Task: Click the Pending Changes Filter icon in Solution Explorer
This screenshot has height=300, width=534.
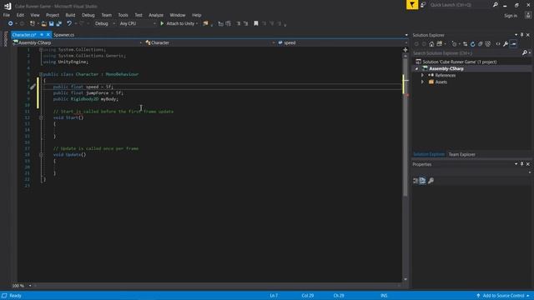Action: [x=454, y=44]
